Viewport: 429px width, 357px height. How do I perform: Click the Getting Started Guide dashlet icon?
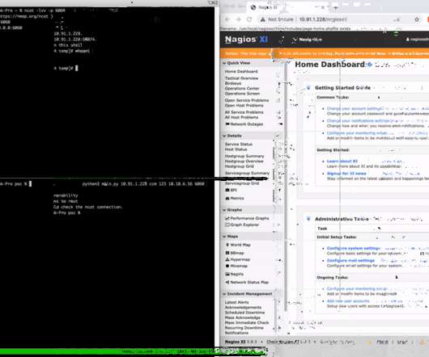click(x=308, y=87)
